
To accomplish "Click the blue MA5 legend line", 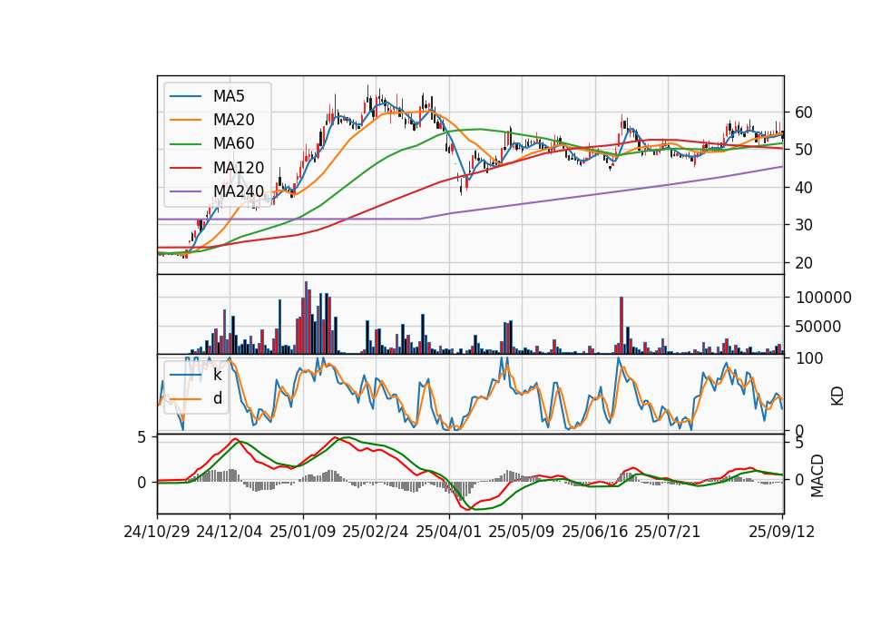I will click(x=185, y=96).
